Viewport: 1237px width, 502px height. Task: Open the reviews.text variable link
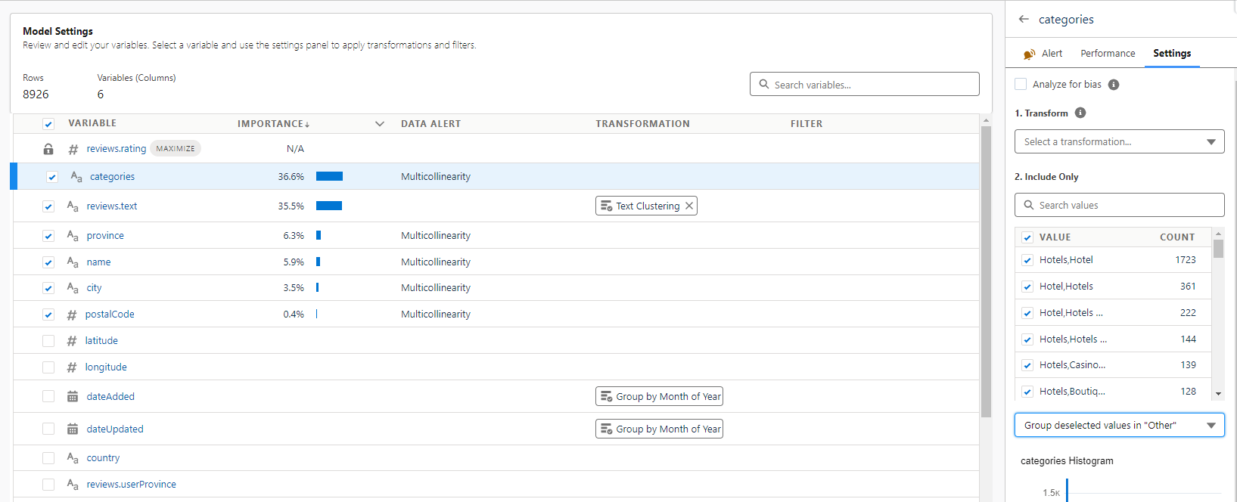coord(112,206)
